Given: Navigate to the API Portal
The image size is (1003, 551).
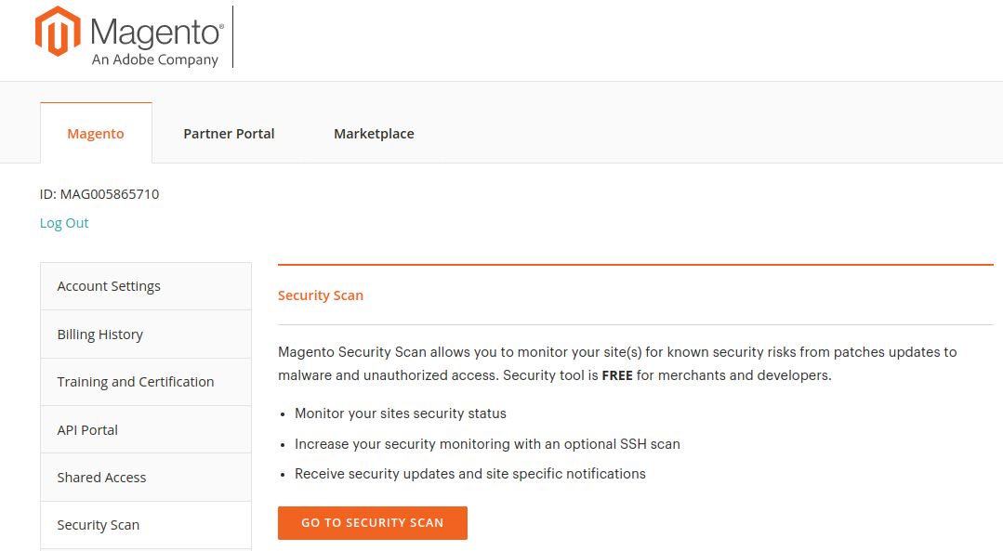Looking at the screenshot, I should click(x=86, y=429).
